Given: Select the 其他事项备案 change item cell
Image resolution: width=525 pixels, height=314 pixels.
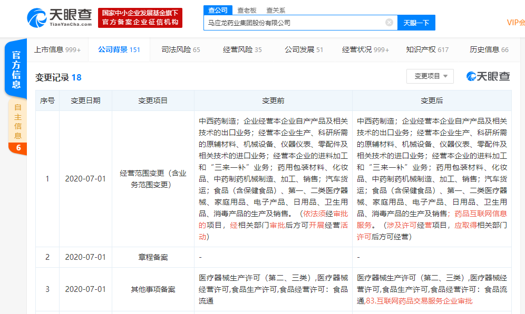Looking at the screenshot, I should [153, 289].
